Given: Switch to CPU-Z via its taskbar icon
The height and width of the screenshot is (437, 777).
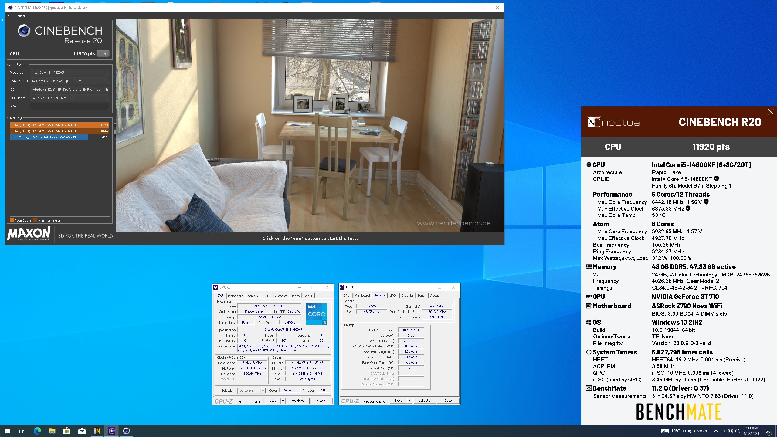Looking at the screenshot, I should (112, 431).
